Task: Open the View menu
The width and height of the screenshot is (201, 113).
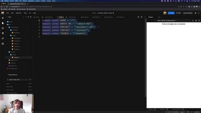Action: click(x=25, y=13)
